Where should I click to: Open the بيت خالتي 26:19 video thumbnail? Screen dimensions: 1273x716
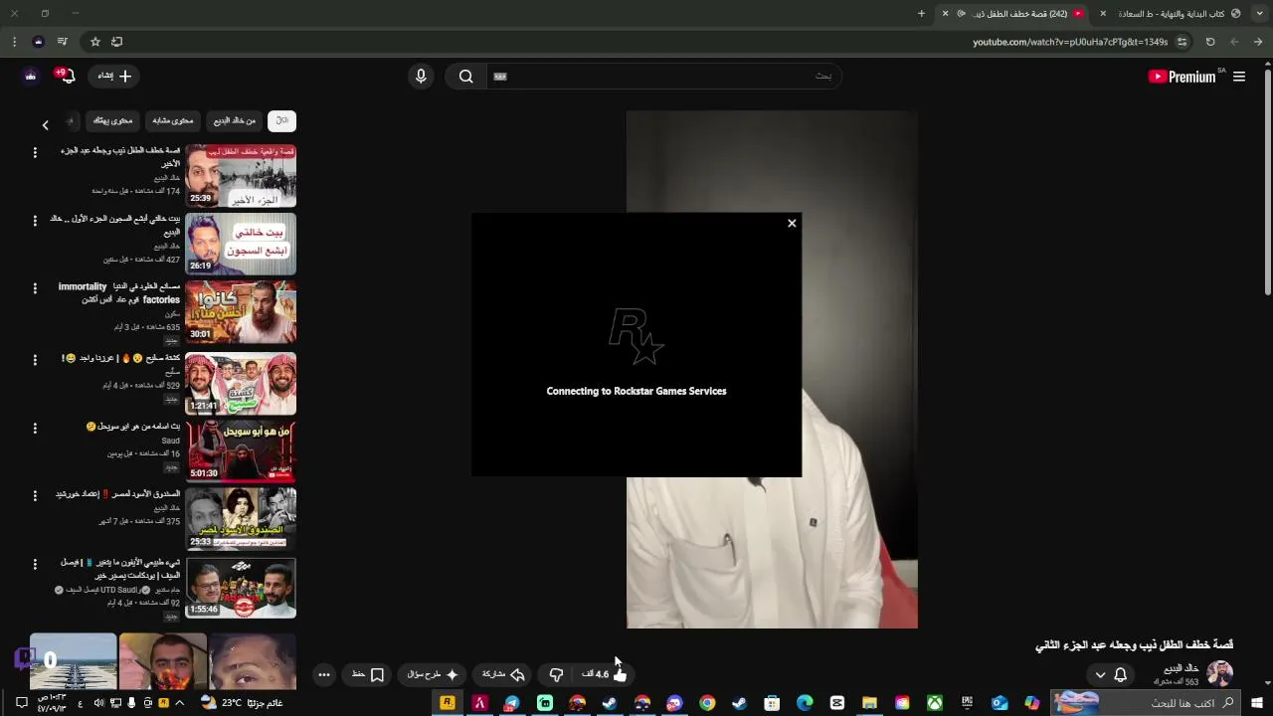tap(241, 244)
